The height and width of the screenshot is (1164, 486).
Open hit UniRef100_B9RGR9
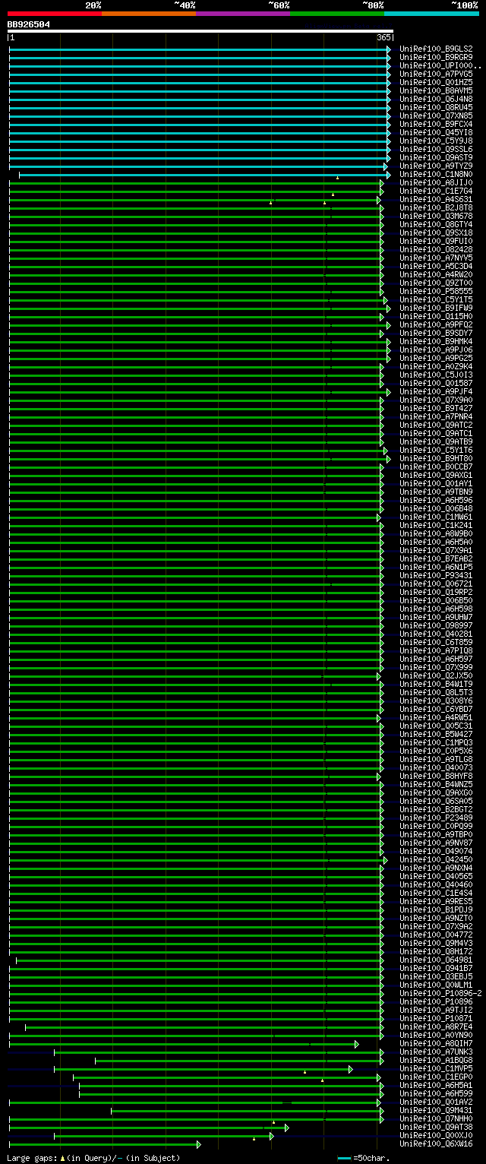point(436,57)
